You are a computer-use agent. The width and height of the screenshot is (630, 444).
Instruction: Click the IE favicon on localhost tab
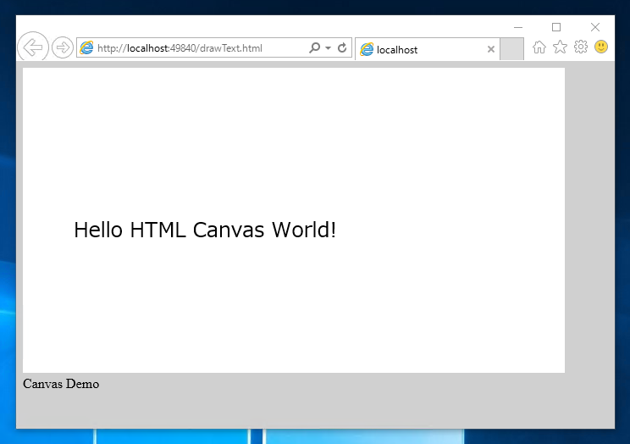point(367,49)
